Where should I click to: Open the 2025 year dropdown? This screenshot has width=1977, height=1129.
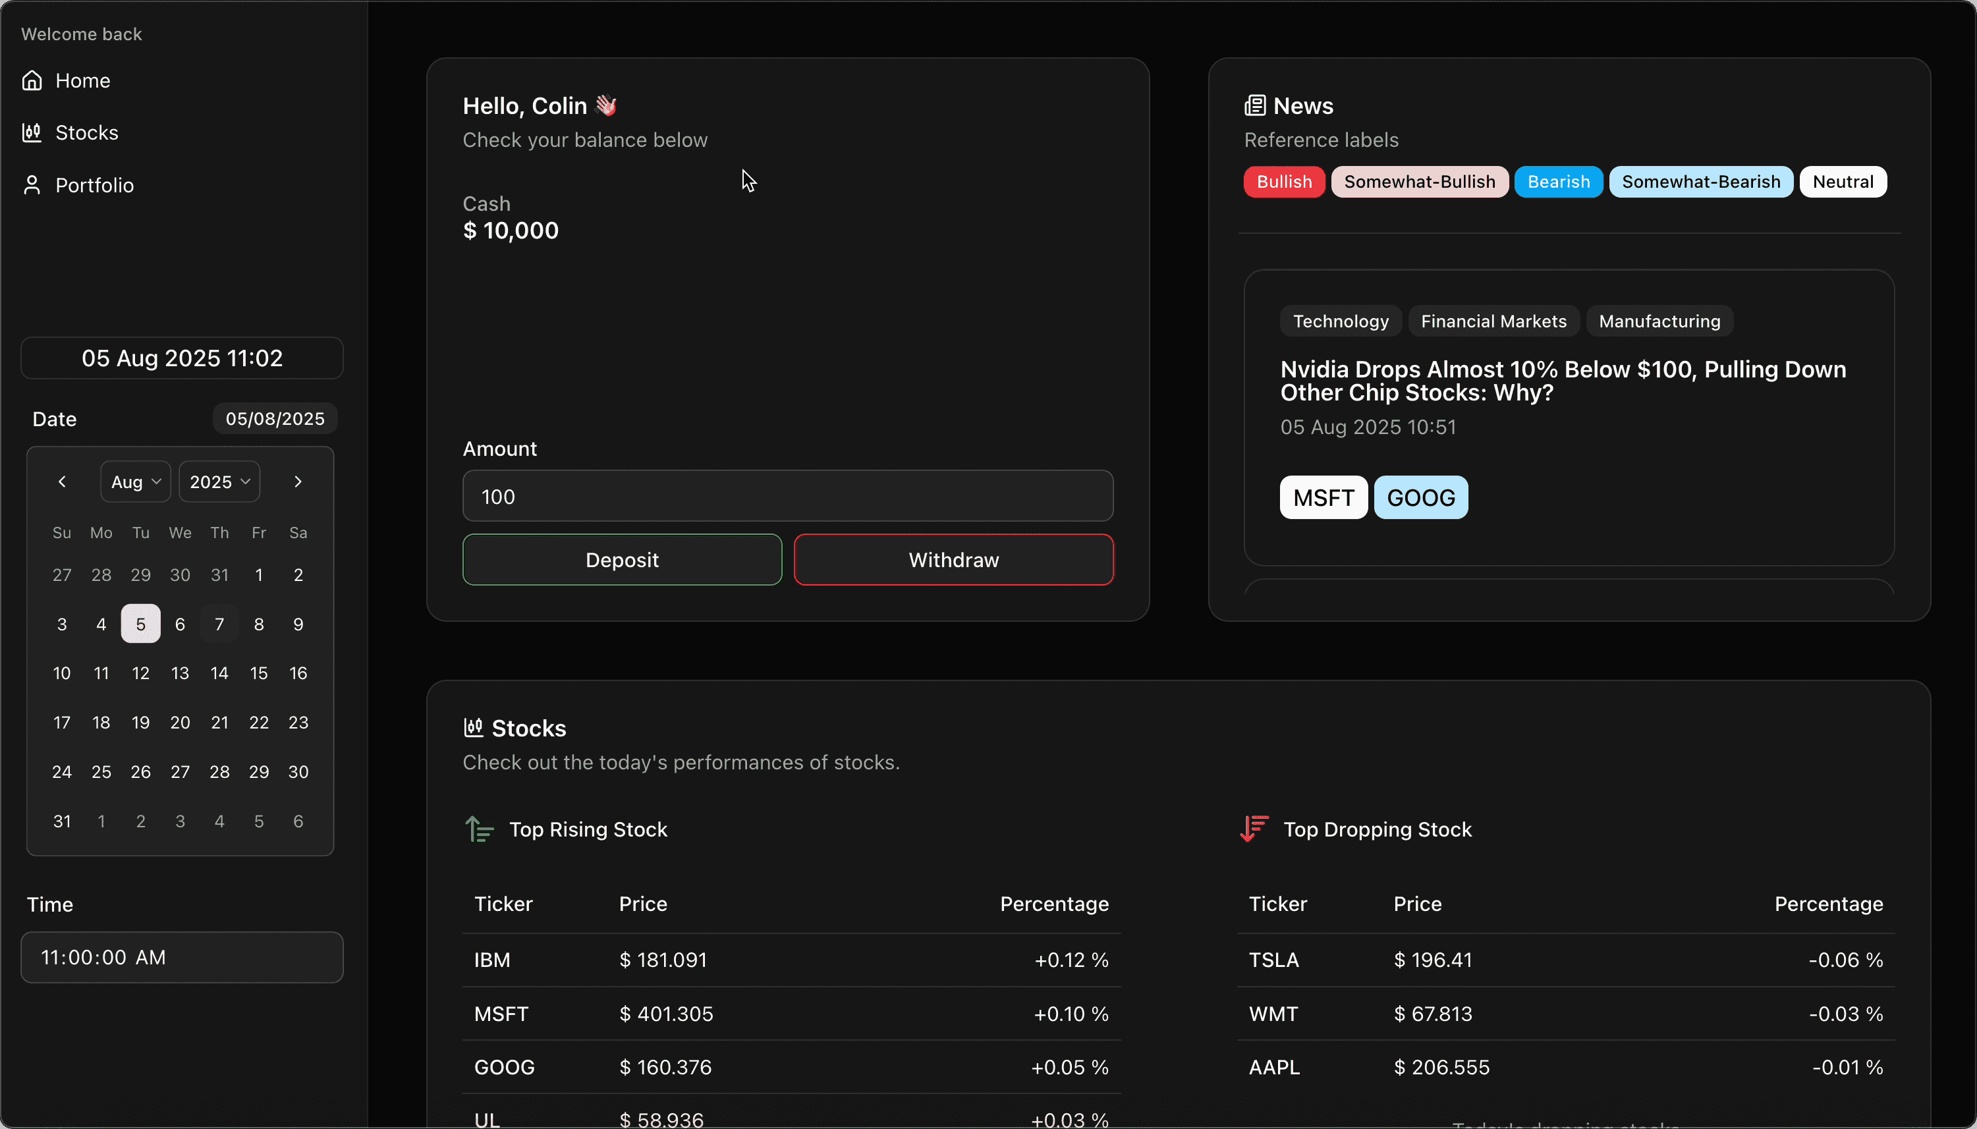[x=219, y=482]
